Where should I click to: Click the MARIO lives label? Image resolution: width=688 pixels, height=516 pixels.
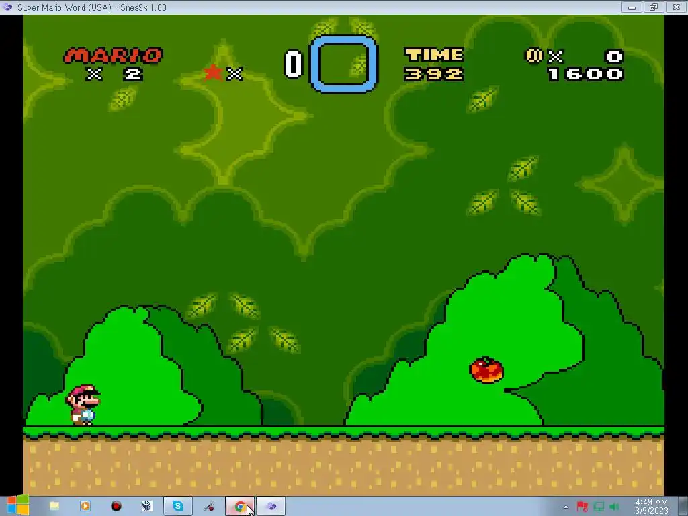[x=113, y=56]
